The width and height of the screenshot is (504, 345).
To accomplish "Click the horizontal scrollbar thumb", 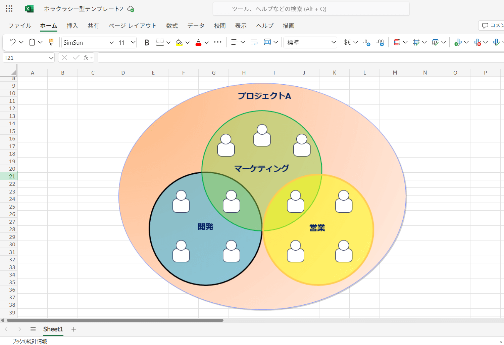I will tap(115, 320).
